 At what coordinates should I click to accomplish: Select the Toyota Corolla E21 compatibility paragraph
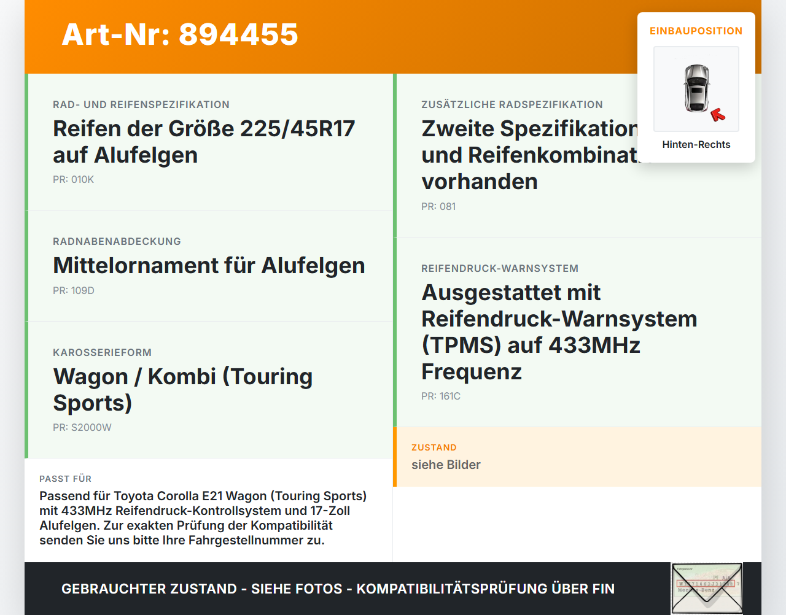click(x=203, y=519)
